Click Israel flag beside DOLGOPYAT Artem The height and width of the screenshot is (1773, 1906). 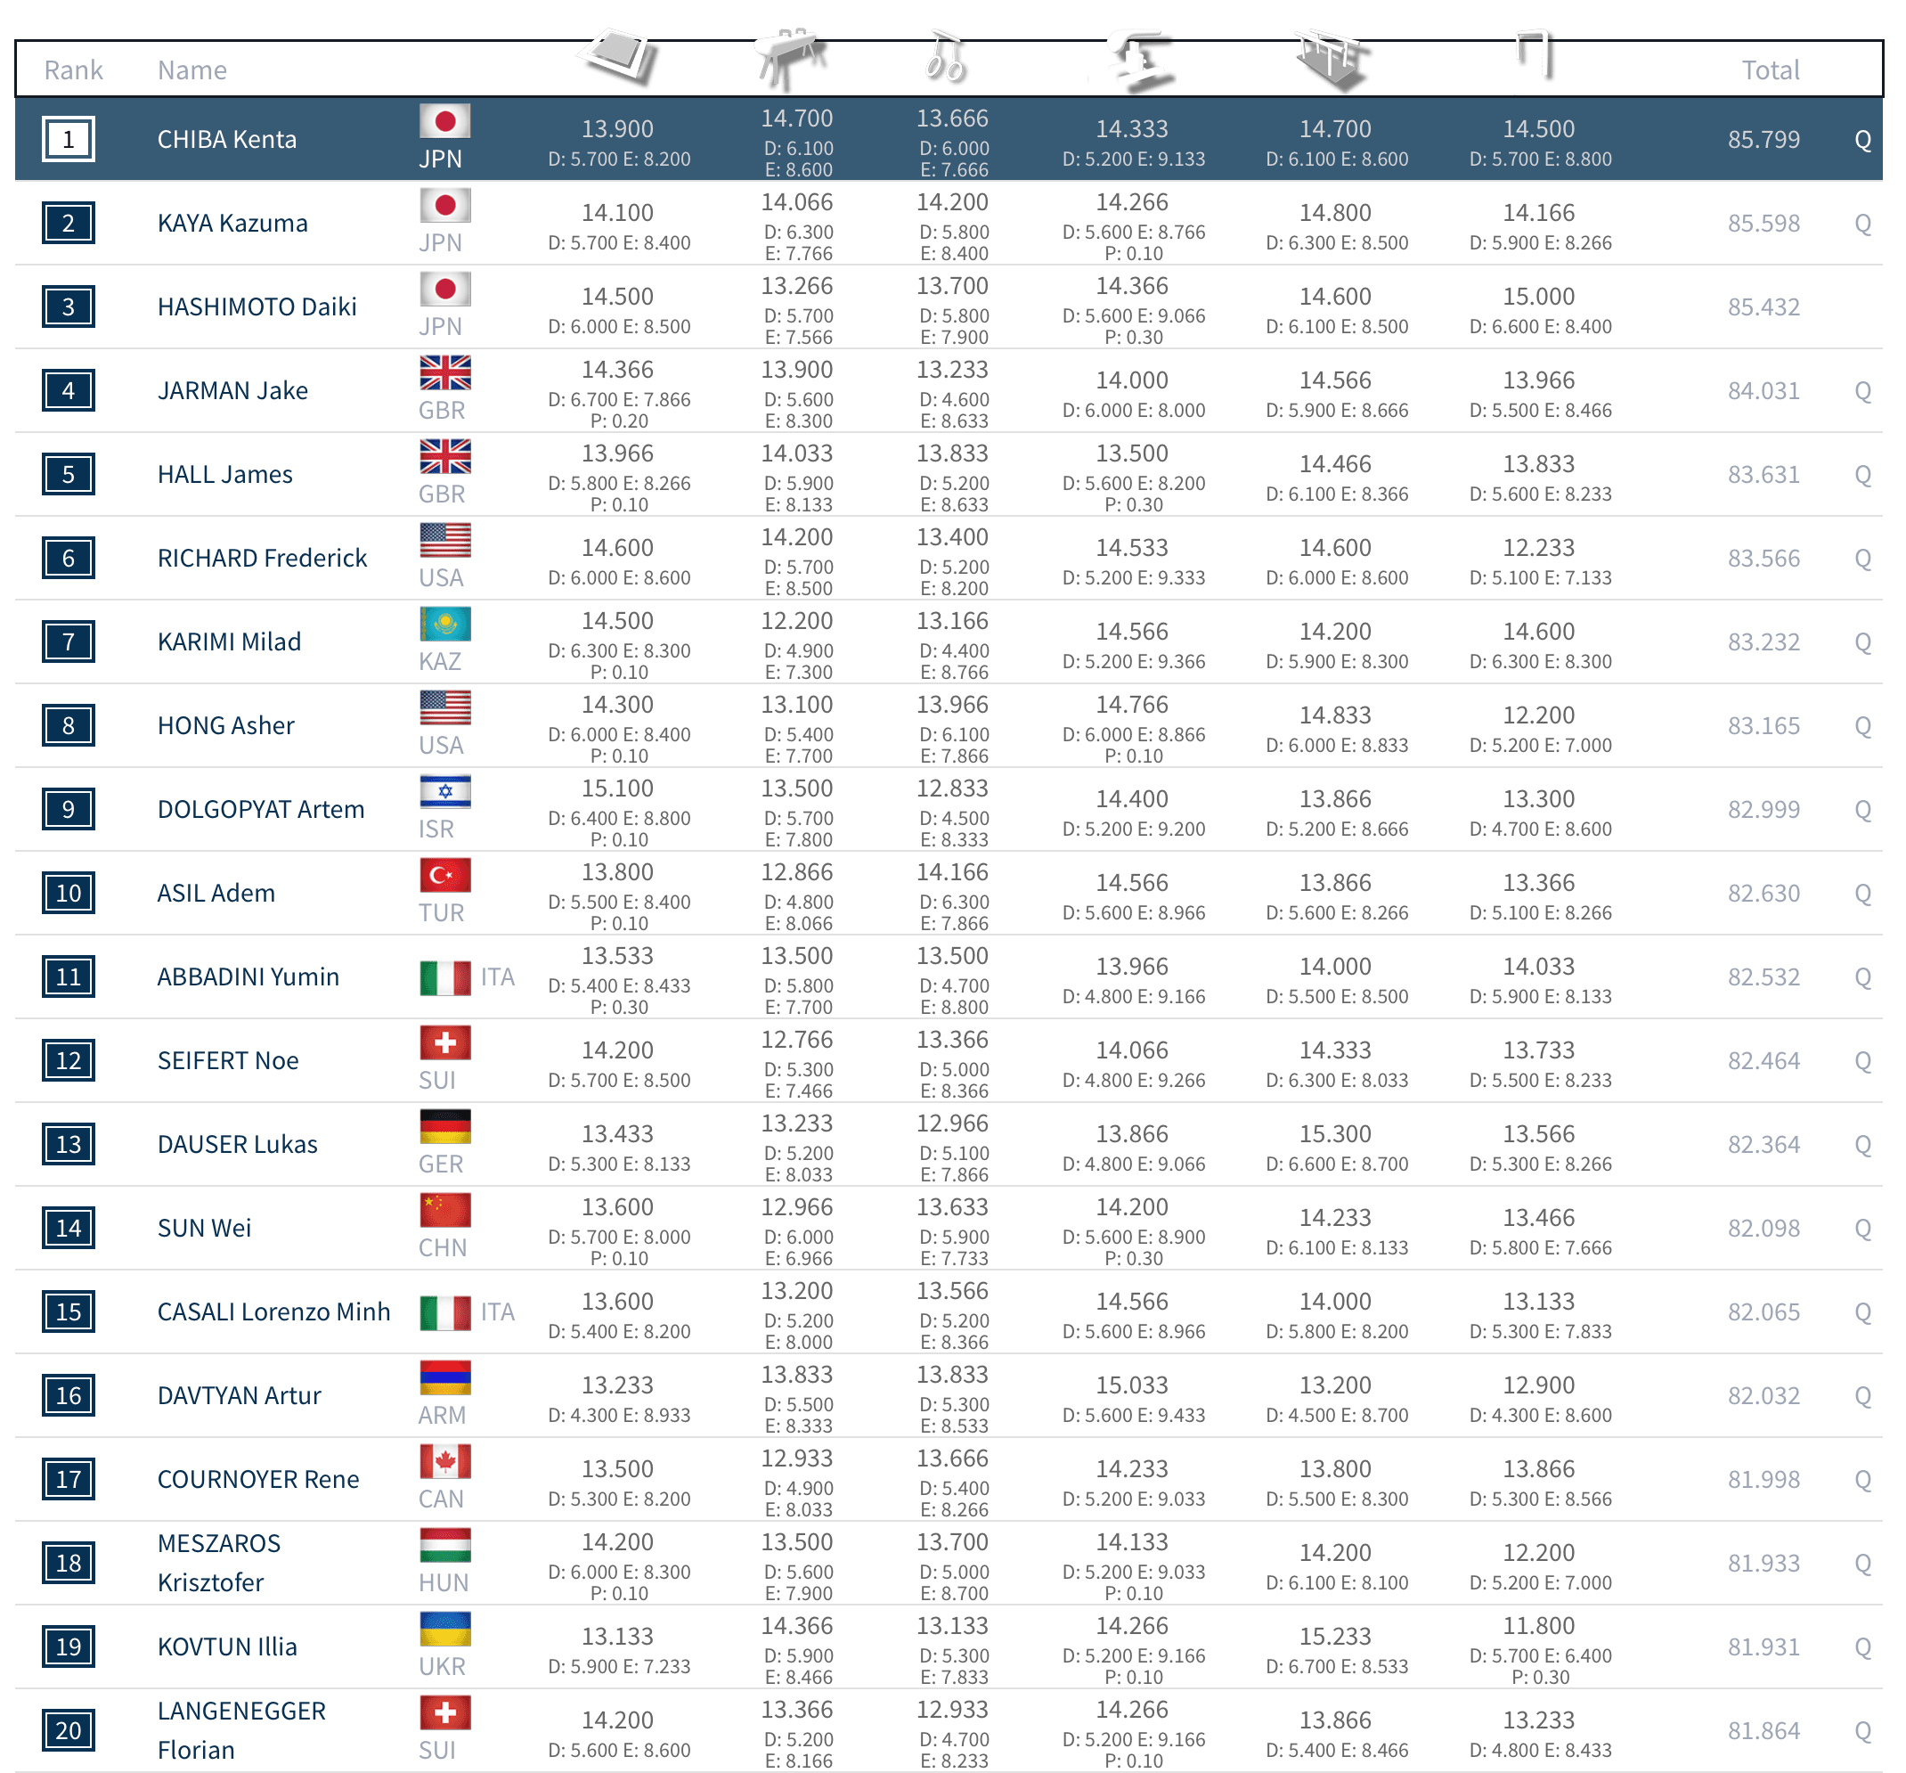tap(444, 792)
